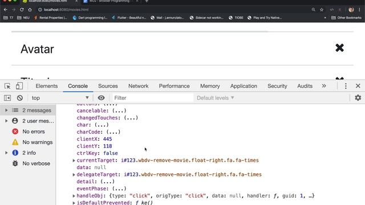
Task: Bookmark this page with the star icon
Action: (322, 10)
